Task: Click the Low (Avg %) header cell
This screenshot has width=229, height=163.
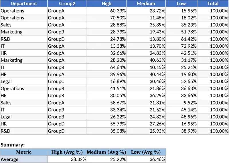Action: (146, 152)
